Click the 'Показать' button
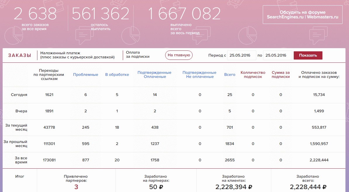This screenshot has height=192, width=349. point(308,55)
